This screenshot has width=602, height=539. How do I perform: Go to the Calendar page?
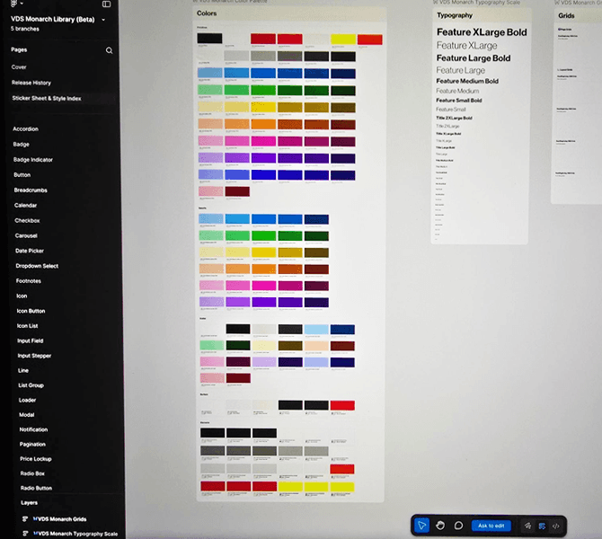pyautogui.click(x=25, y=206)
